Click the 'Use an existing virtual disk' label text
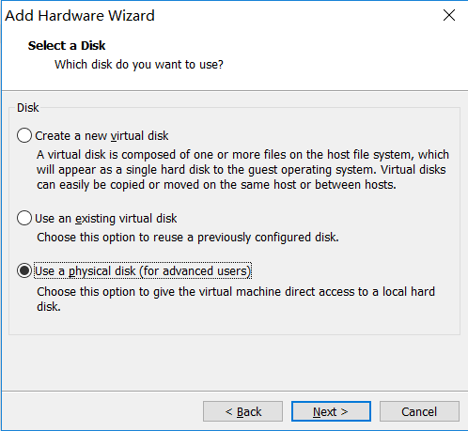The width and height of the screenshot is (468, 431). point(106,219)
